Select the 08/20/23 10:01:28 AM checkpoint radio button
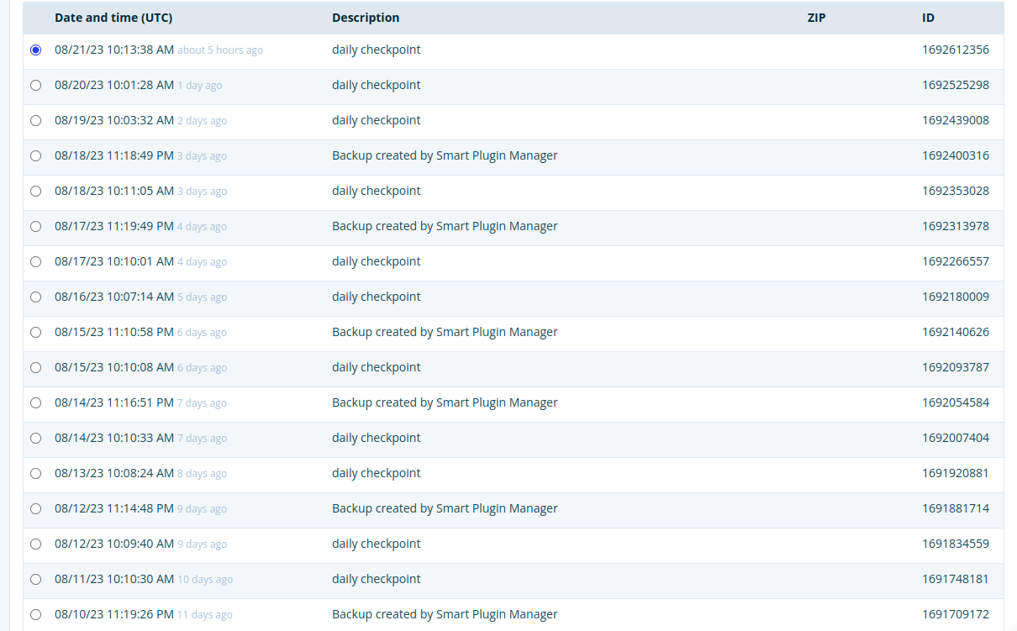The height and width of the screenshot is (631, 1017). [35, 86]
